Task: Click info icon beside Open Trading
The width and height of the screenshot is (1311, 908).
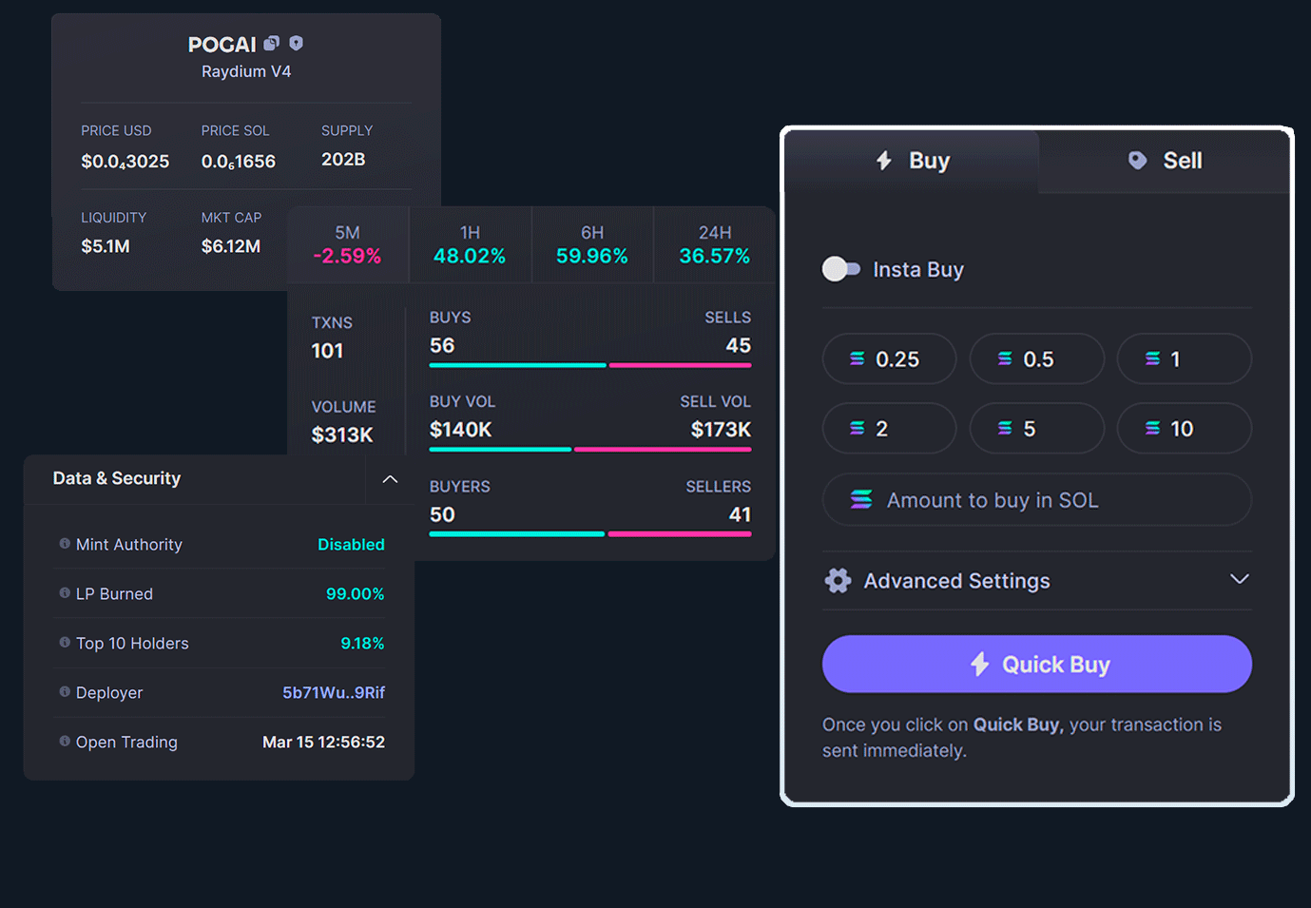Action: pyautogui.click(x=65, y=742)
